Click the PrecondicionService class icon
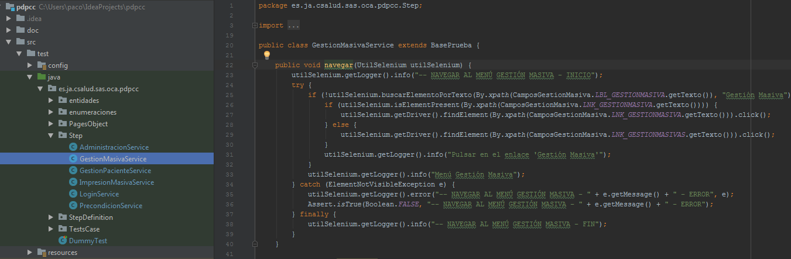 tap(73, 206)
